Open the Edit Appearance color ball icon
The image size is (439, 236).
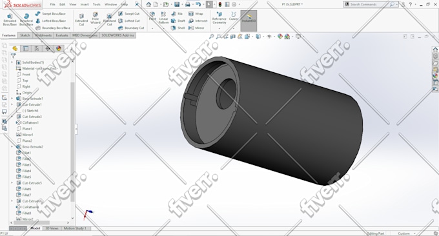(x=280, y=36)
